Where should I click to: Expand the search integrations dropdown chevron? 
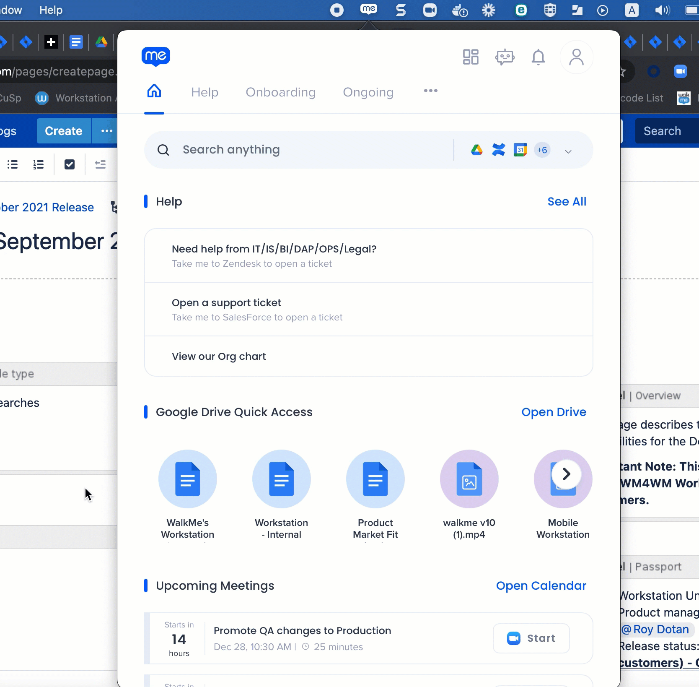[x=568, y=151]
